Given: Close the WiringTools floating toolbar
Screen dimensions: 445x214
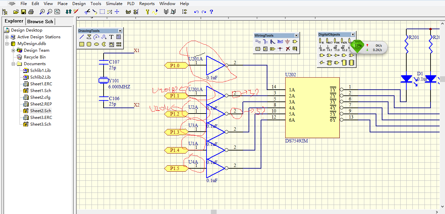Looking at the screenshot, I should click(x=296, y=36).
